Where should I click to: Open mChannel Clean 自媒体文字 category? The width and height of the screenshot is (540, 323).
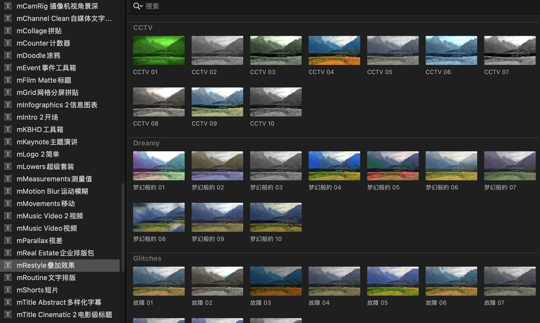[x=60, y=18]
